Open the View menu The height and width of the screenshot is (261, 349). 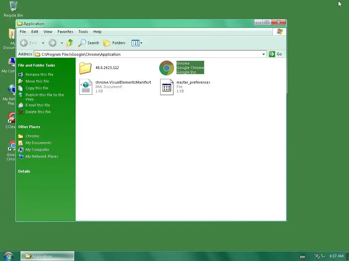tap(48, 32)
